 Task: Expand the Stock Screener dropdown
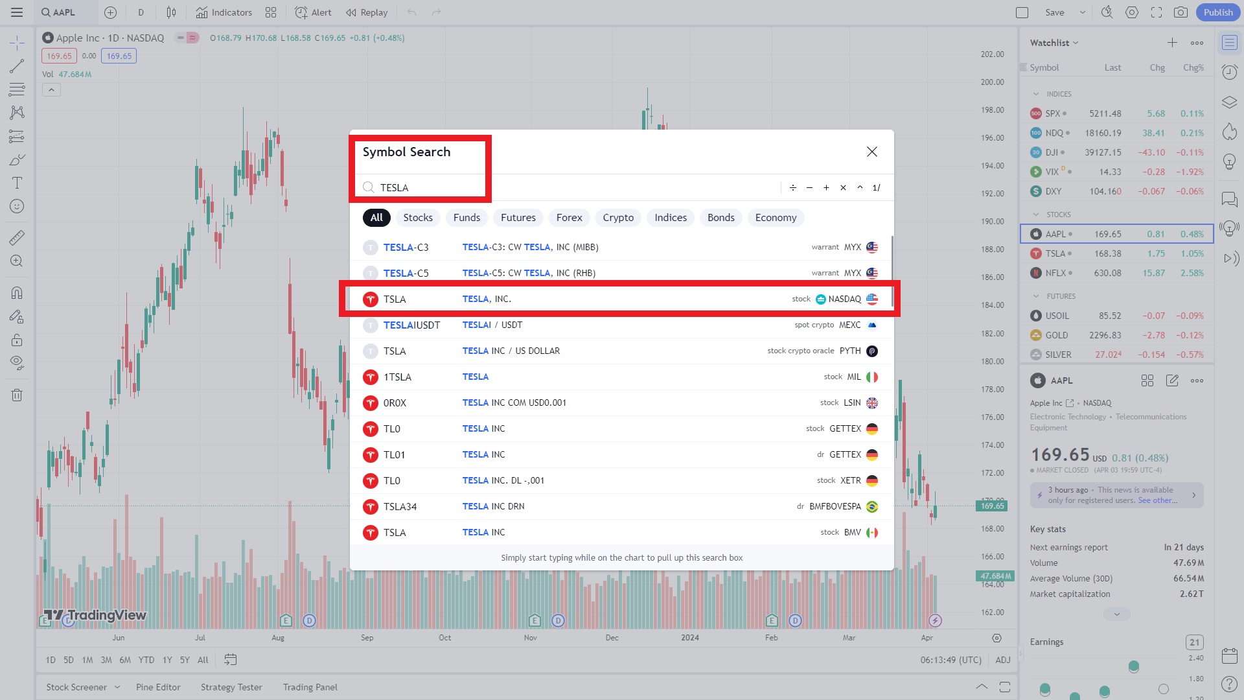coord(117,687)
